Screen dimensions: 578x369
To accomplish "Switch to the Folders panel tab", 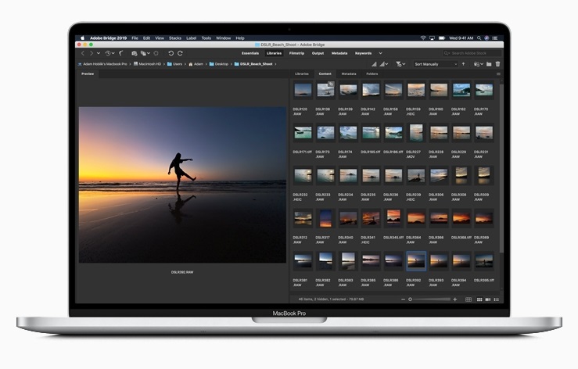I will click(372, 74).
